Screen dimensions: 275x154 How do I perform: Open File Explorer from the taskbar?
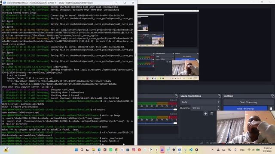[x=94, y=150]
